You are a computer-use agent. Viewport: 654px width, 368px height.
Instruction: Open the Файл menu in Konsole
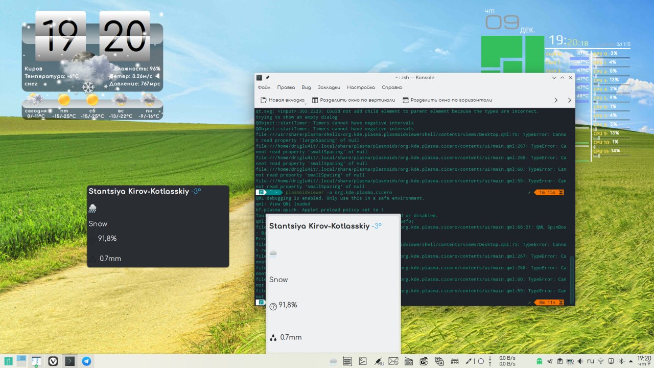[x=264, y=87]
